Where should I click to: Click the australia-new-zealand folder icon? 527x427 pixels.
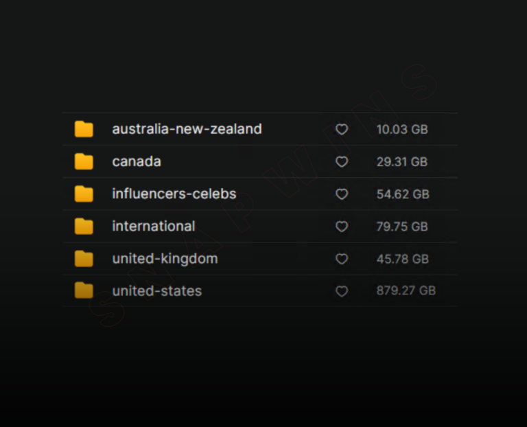pos(84,129)
